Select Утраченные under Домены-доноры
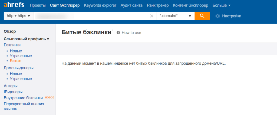The width and height of the screenshot is (277, 115). 21,79
